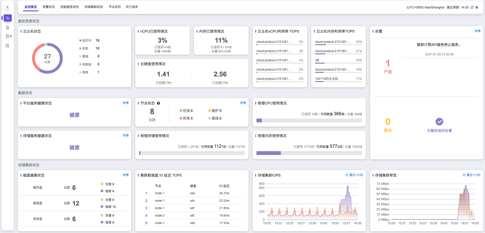485x233 pixels.
Task: Switch to the 存储集群状态 tab
Action: click(94, 7)
